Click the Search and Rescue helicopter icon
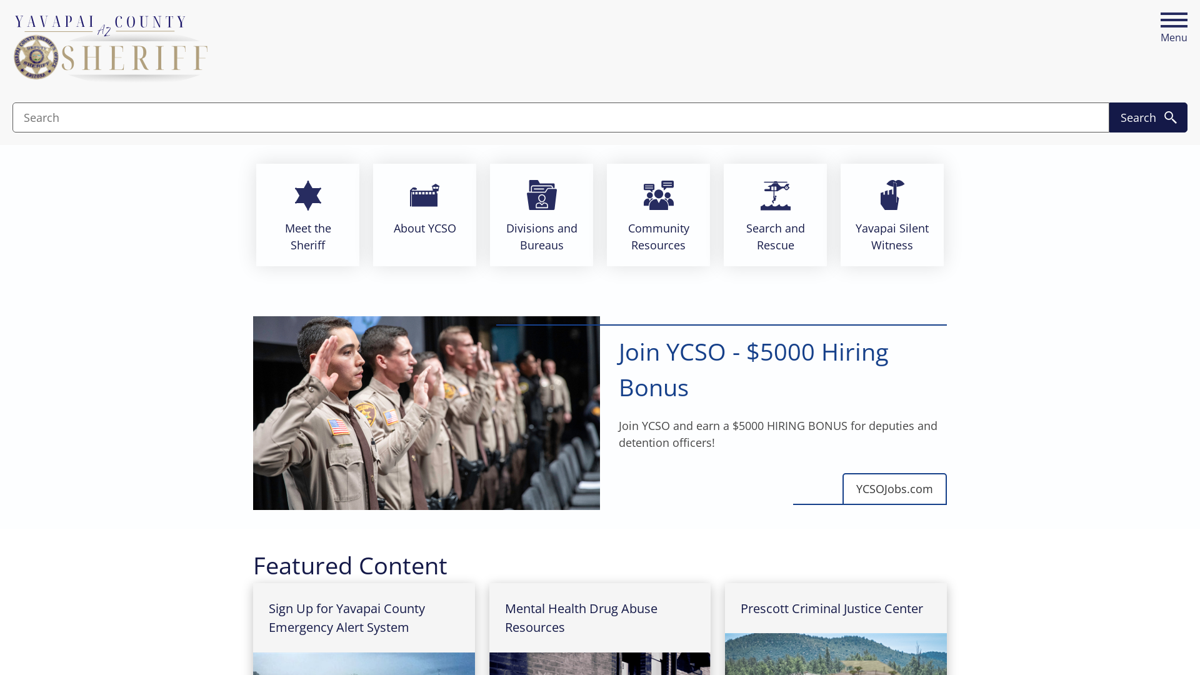 (776, 196)
